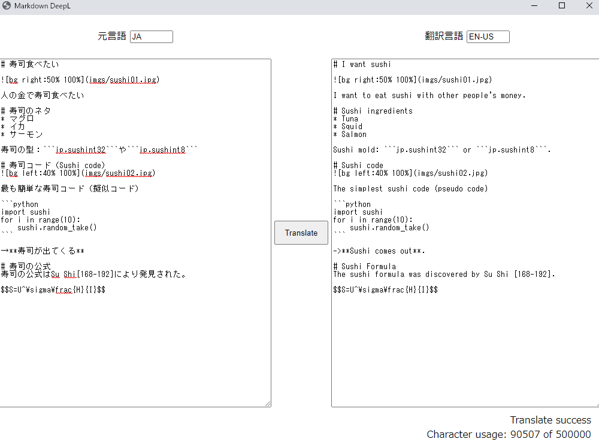Click '# 寿司の公式' heading in source
599x448 pixels.
point(26,266)
